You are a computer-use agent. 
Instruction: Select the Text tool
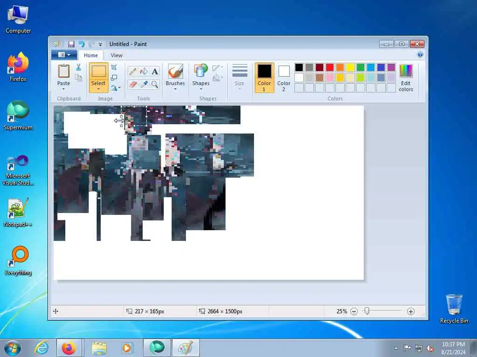pos(155,71)
